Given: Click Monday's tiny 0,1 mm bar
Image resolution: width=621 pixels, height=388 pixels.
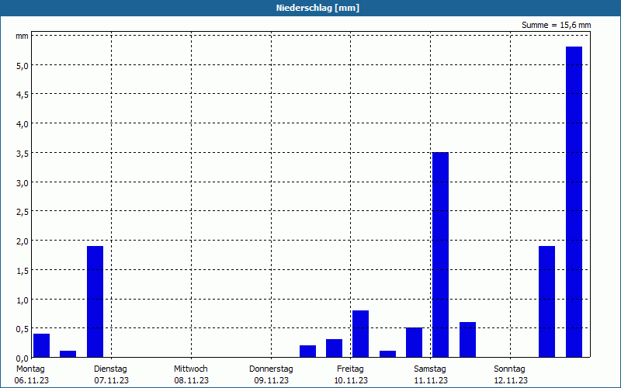Looking at the screenshot, I should [68, 354].
